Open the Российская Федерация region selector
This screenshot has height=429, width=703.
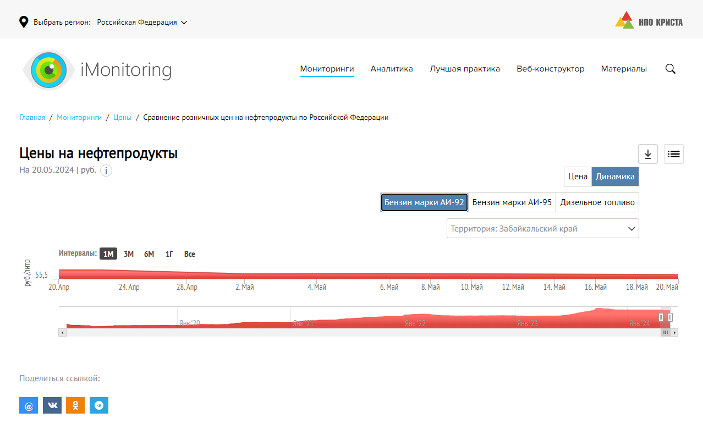tap(142, 23)
